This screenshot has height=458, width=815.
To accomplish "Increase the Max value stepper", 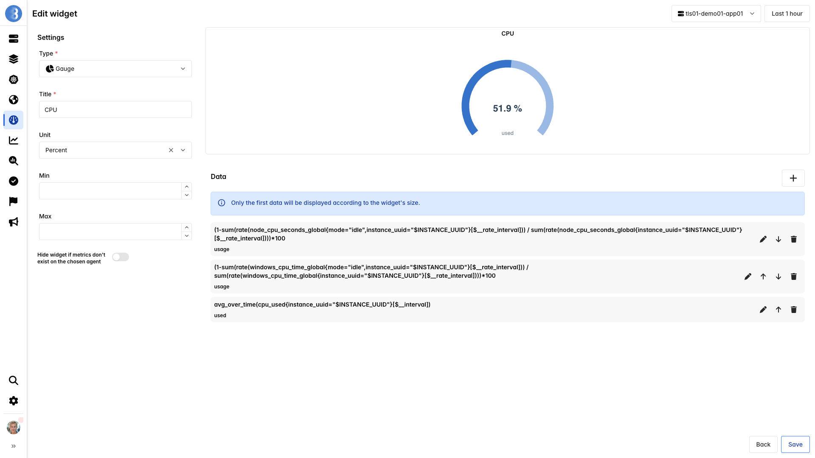I will (x=187, y=227).
